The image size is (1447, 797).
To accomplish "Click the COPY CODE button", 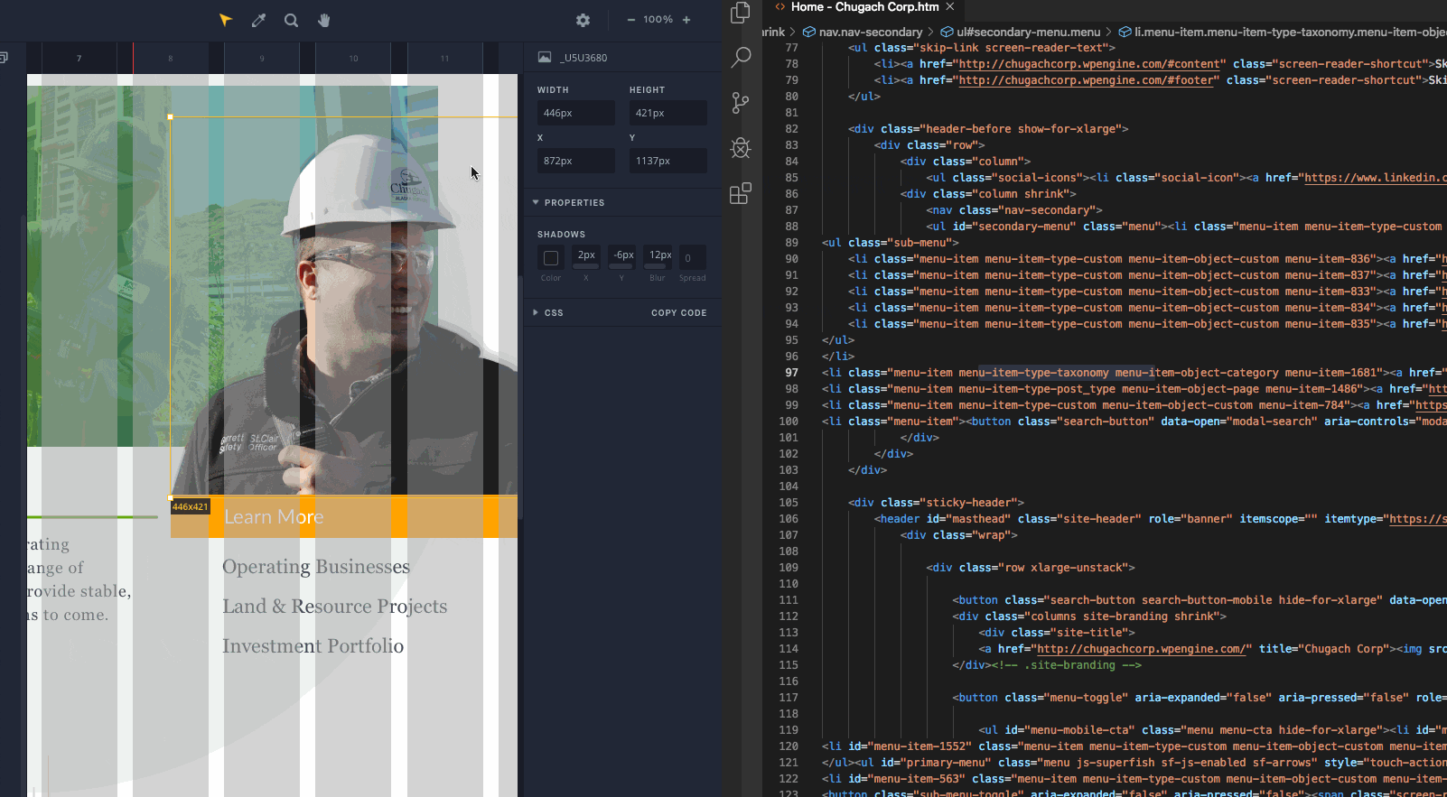I will (x=678, y=313).
